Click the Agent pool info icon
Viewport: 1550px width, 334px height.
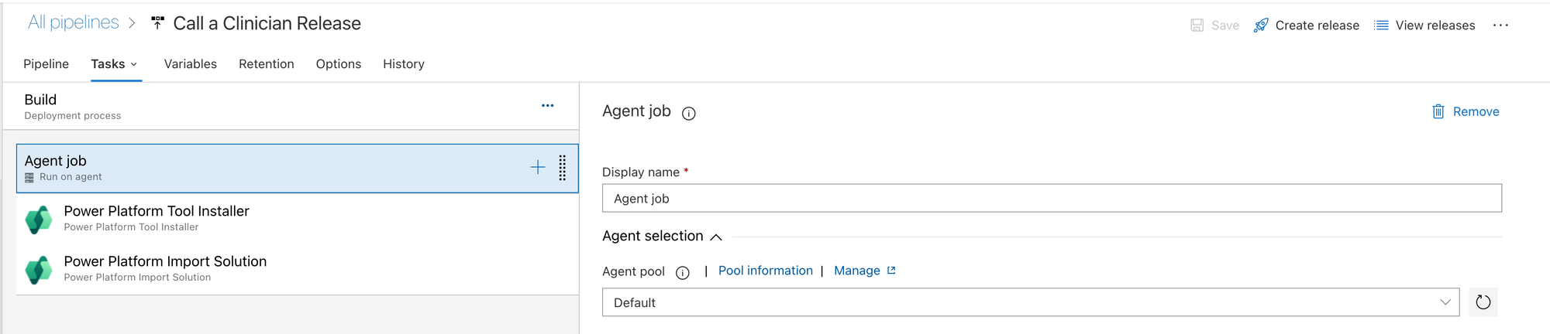click(x=682, y=272)
